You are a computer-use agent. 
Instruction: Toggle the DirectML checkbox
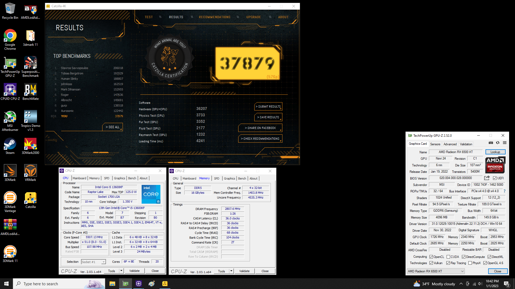click(x=490, y=257)
